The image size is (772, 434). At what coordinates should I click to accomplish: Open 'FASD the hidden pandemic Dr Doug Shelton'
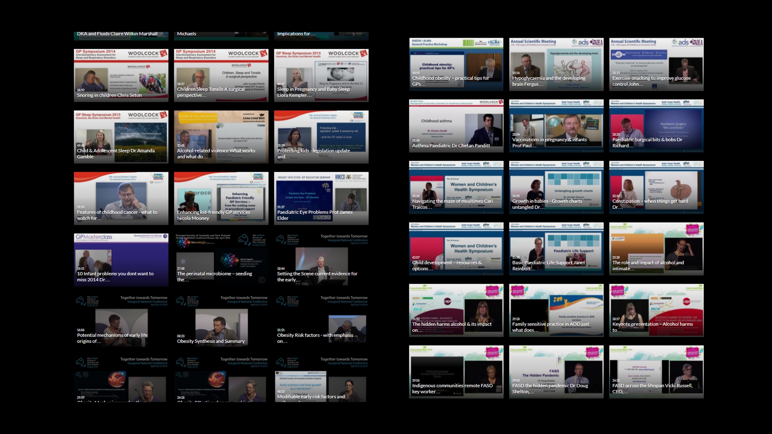click(x=556, y=372)
